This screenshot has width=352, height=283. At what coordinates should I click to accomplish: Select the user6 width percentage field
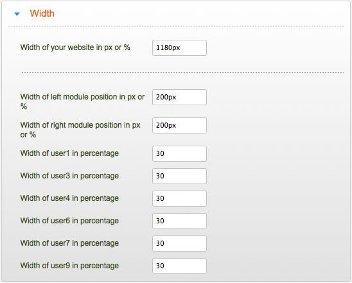tap(179, 221)
